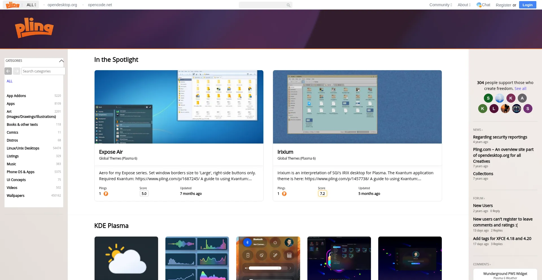Click the search magnifier icon
Viewport: 542px width, 280px height.
288,5
